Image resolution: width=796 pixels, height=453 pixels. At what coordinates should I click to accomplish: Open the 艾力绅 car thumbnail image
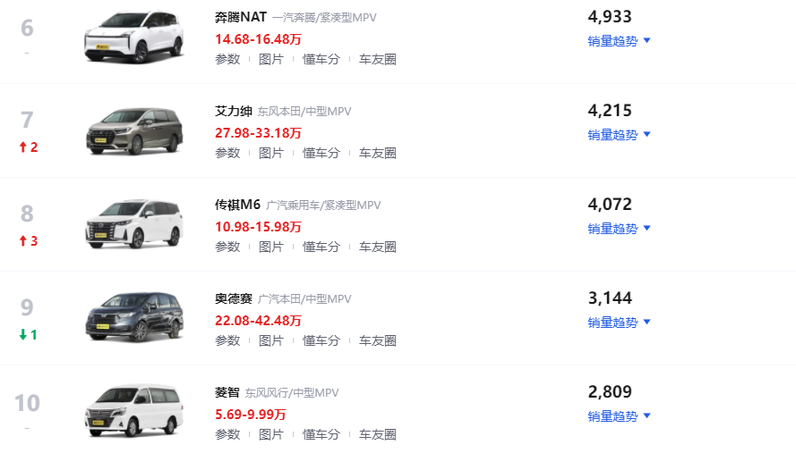(x=134, y=130)
